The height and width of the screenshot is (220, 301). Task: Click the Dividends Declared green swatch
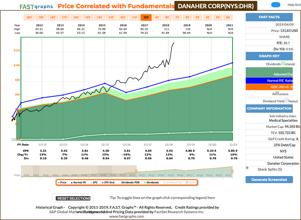click(283, 63)
